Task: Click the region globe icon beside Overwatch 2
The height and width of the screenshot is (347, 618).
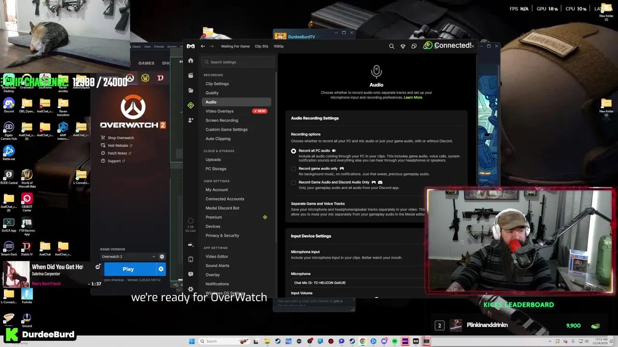Action: tap(162, 257)
